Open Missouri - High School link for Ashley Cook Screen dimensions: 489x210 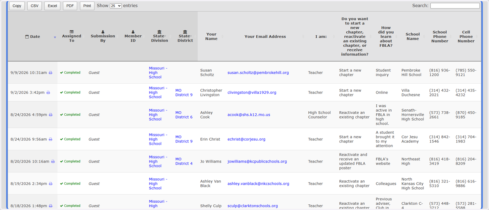[158, 115]
